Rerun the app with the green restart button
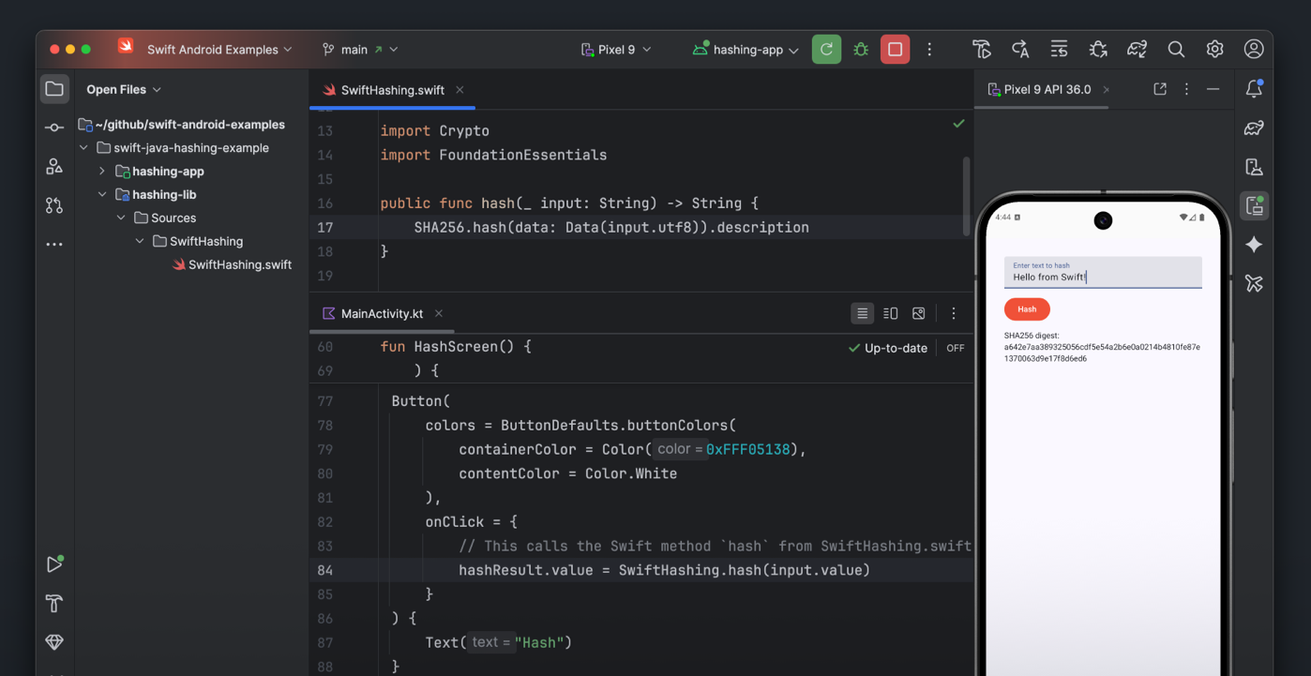 click(826, 49)
